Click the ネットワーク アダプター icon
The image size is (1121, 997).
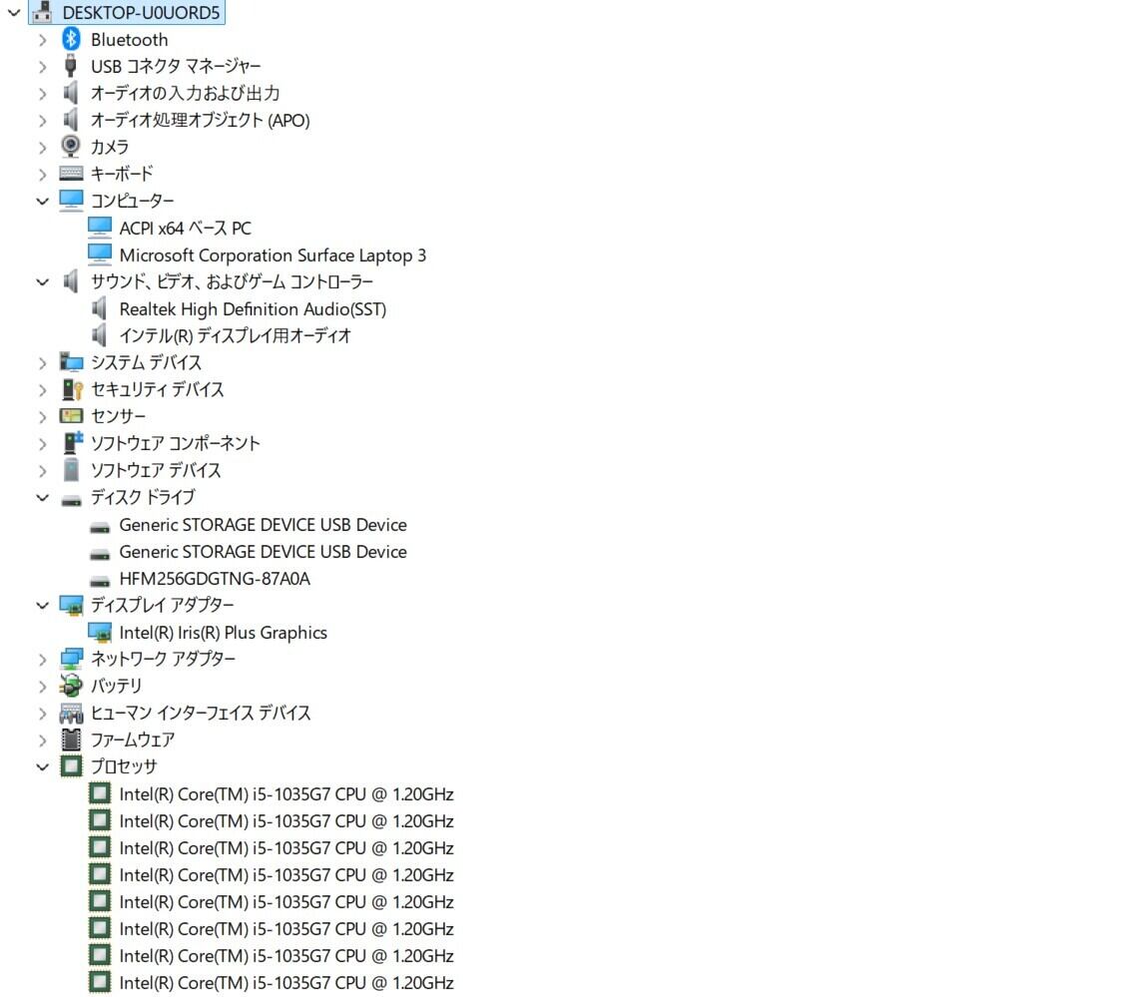(x=71, y=659)
